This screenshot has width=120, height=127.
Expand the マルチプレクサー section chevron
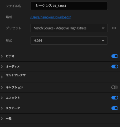(x=2, y=77)
